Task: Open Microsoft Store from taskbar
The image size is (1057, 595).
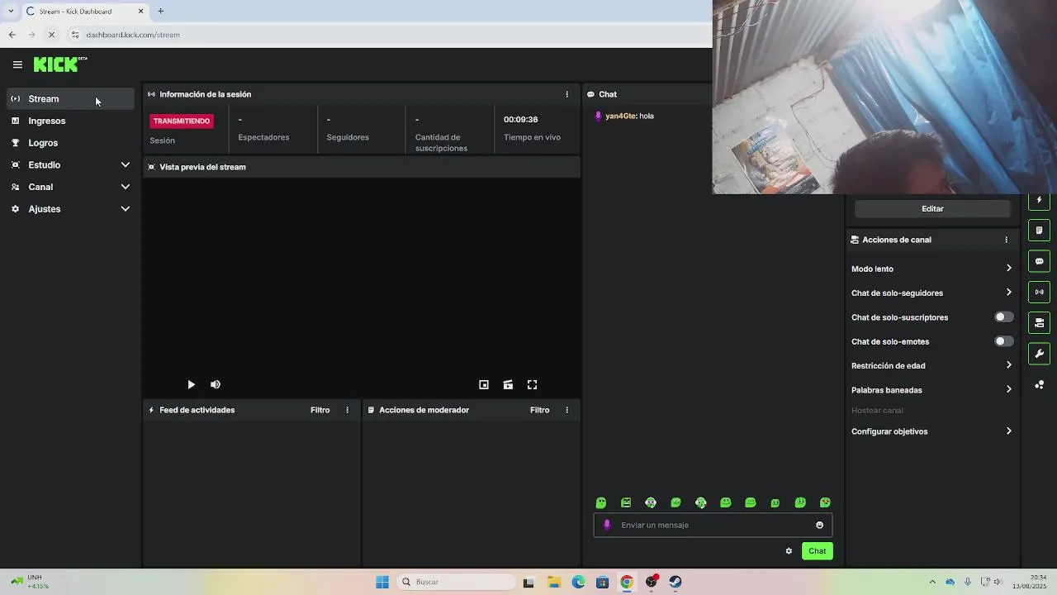Action: point(602,582)
